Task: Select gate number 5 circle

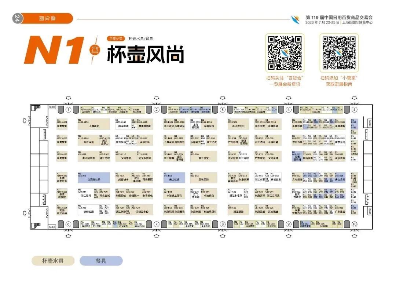Action: tap(354, 110)
